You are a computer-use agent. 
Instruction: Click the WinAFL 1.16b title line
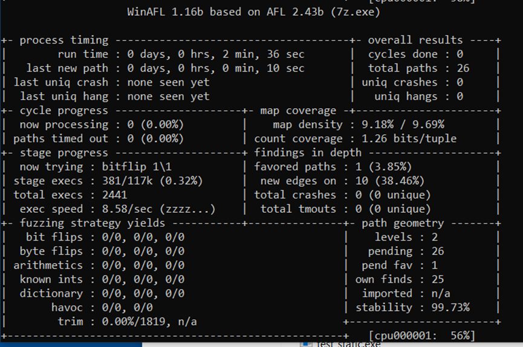(253, 12)
